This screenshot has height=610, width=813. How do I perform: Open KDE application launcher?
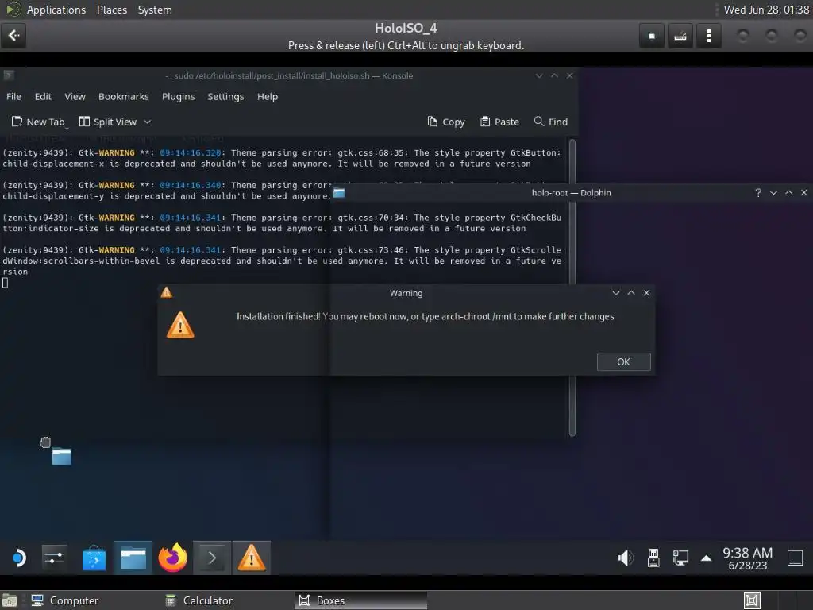pyautogui.click(x=18, y=558)
